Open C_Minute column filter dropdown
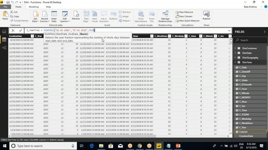This screenshot has width=268, height=150. pos(215,36)
